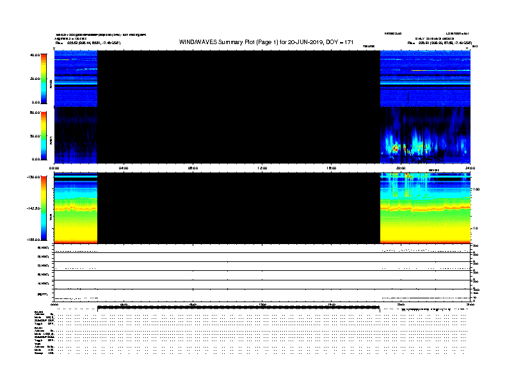Click the black data gap in TNR panel
The image size is (507, 391).
coord(239,208)
